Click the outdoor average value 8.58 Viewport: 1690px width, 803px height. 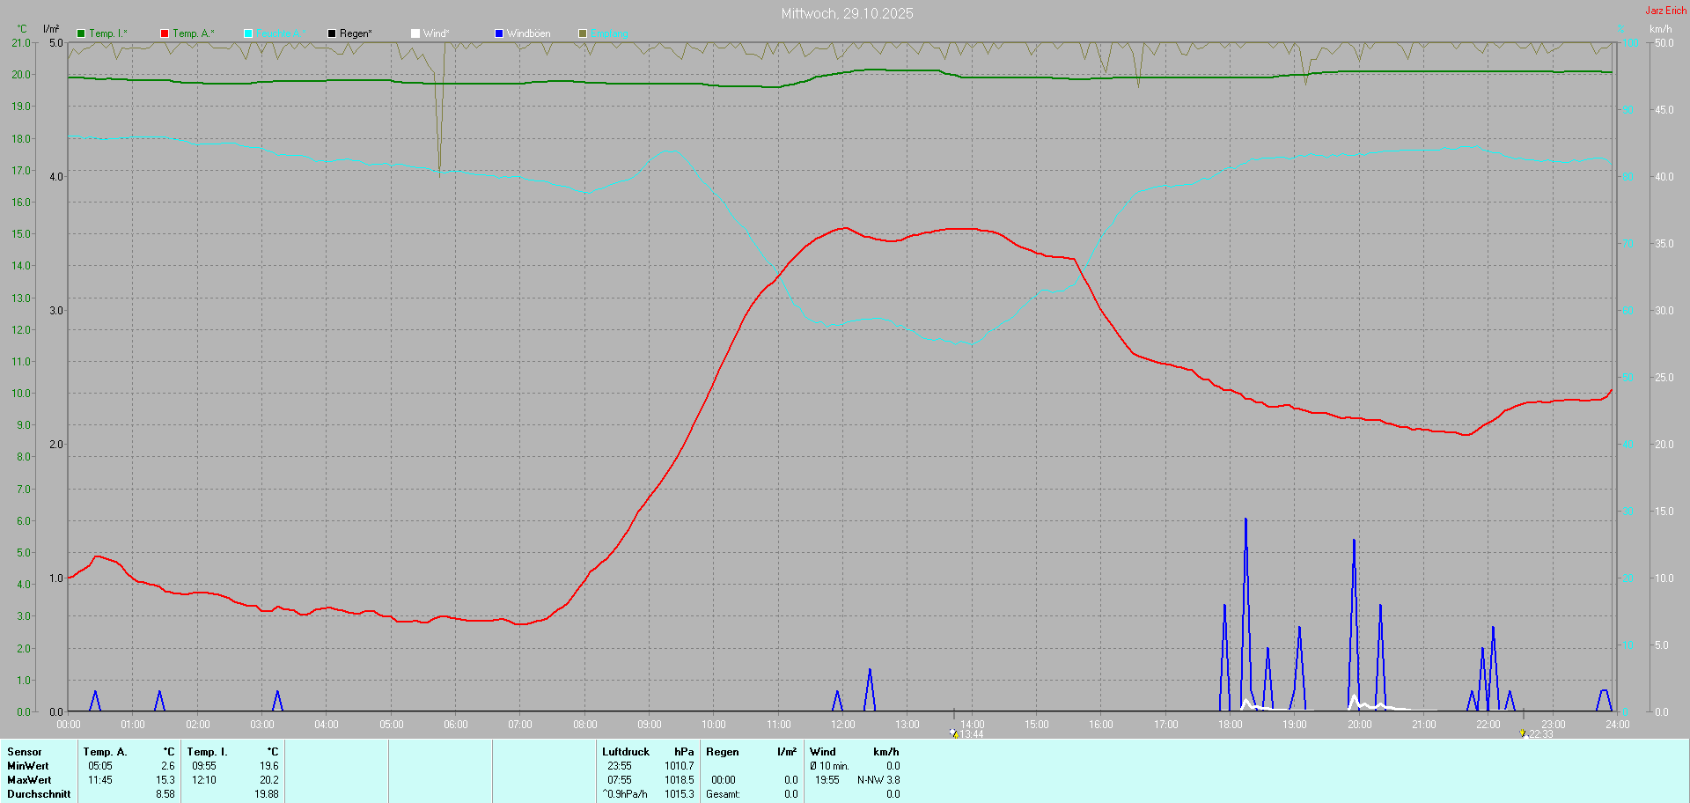point(165,794)
